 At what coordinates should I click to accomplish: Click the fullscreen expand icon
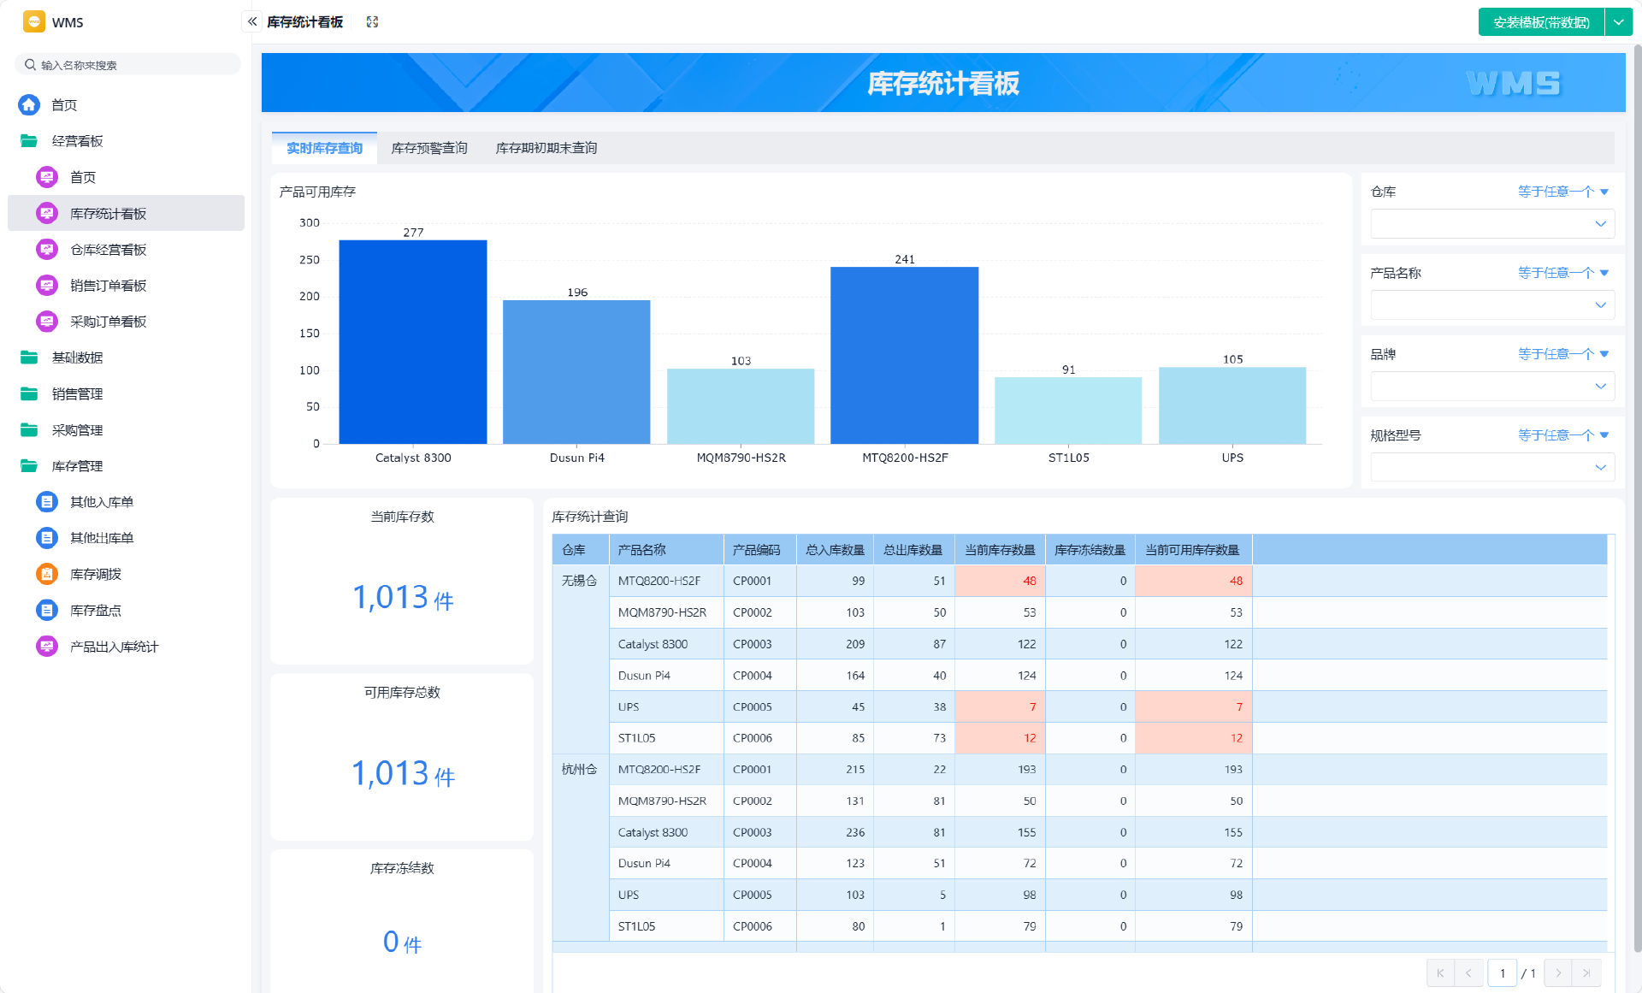coord(372,22)
